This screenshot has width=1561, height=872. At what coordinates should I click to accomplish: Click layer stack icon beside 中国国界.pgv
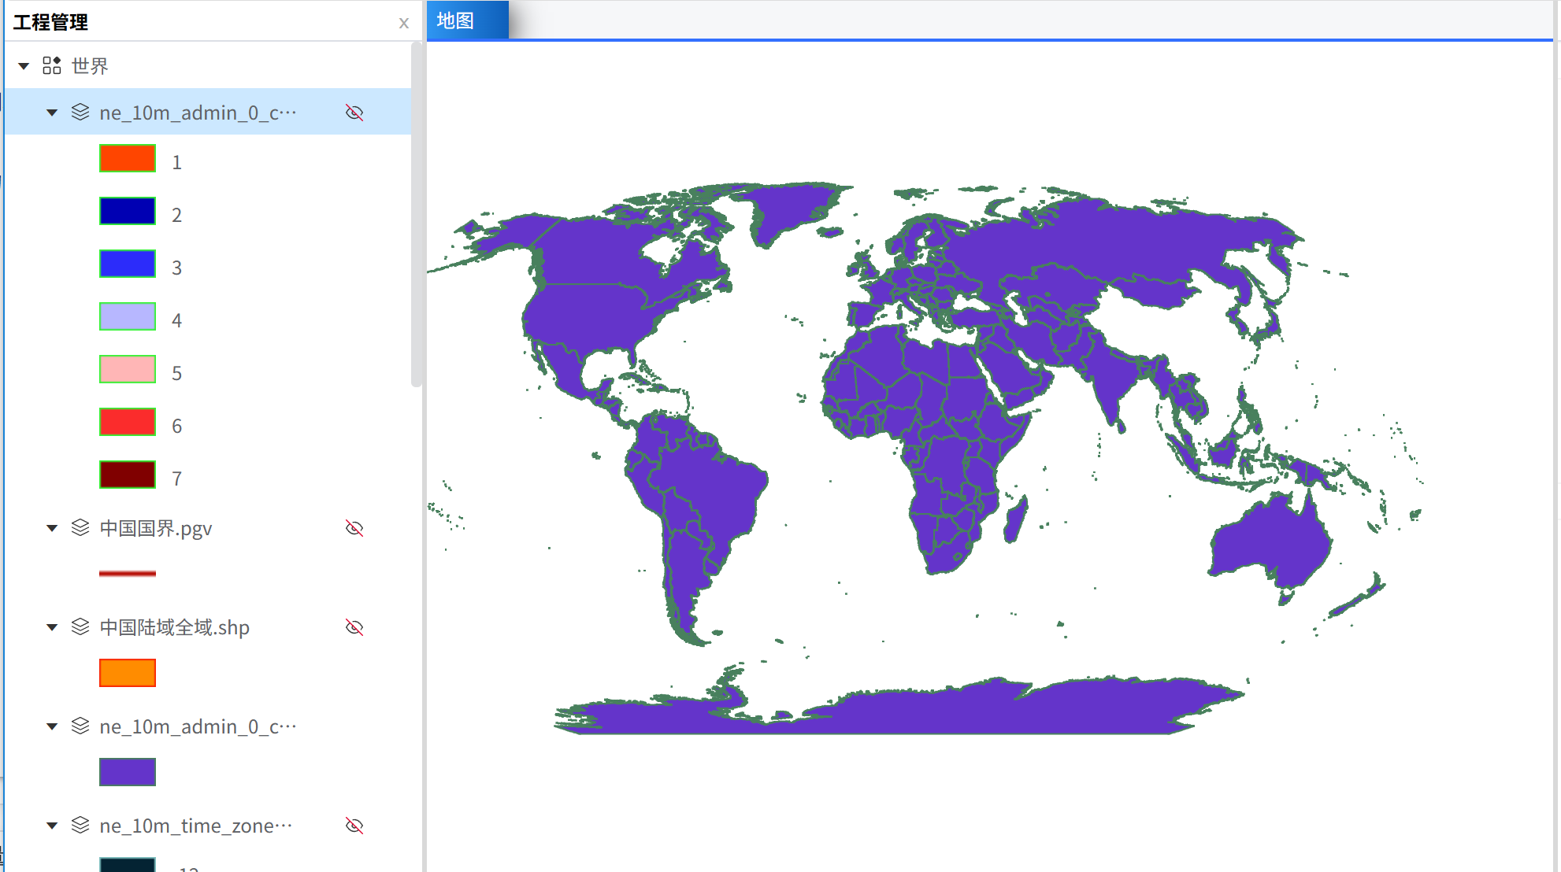click(80, 527)
